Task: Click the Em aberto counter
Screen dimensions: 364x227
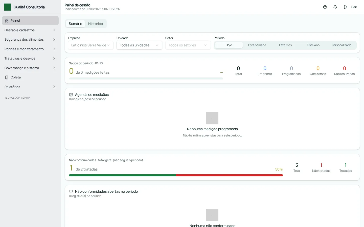Action: 265,71
